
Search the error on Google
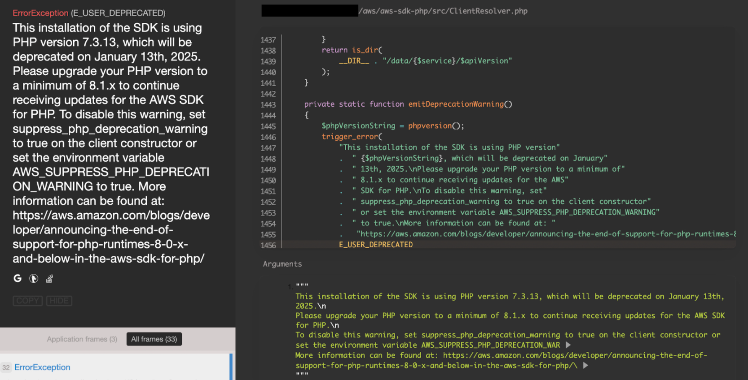coord(18,278)
